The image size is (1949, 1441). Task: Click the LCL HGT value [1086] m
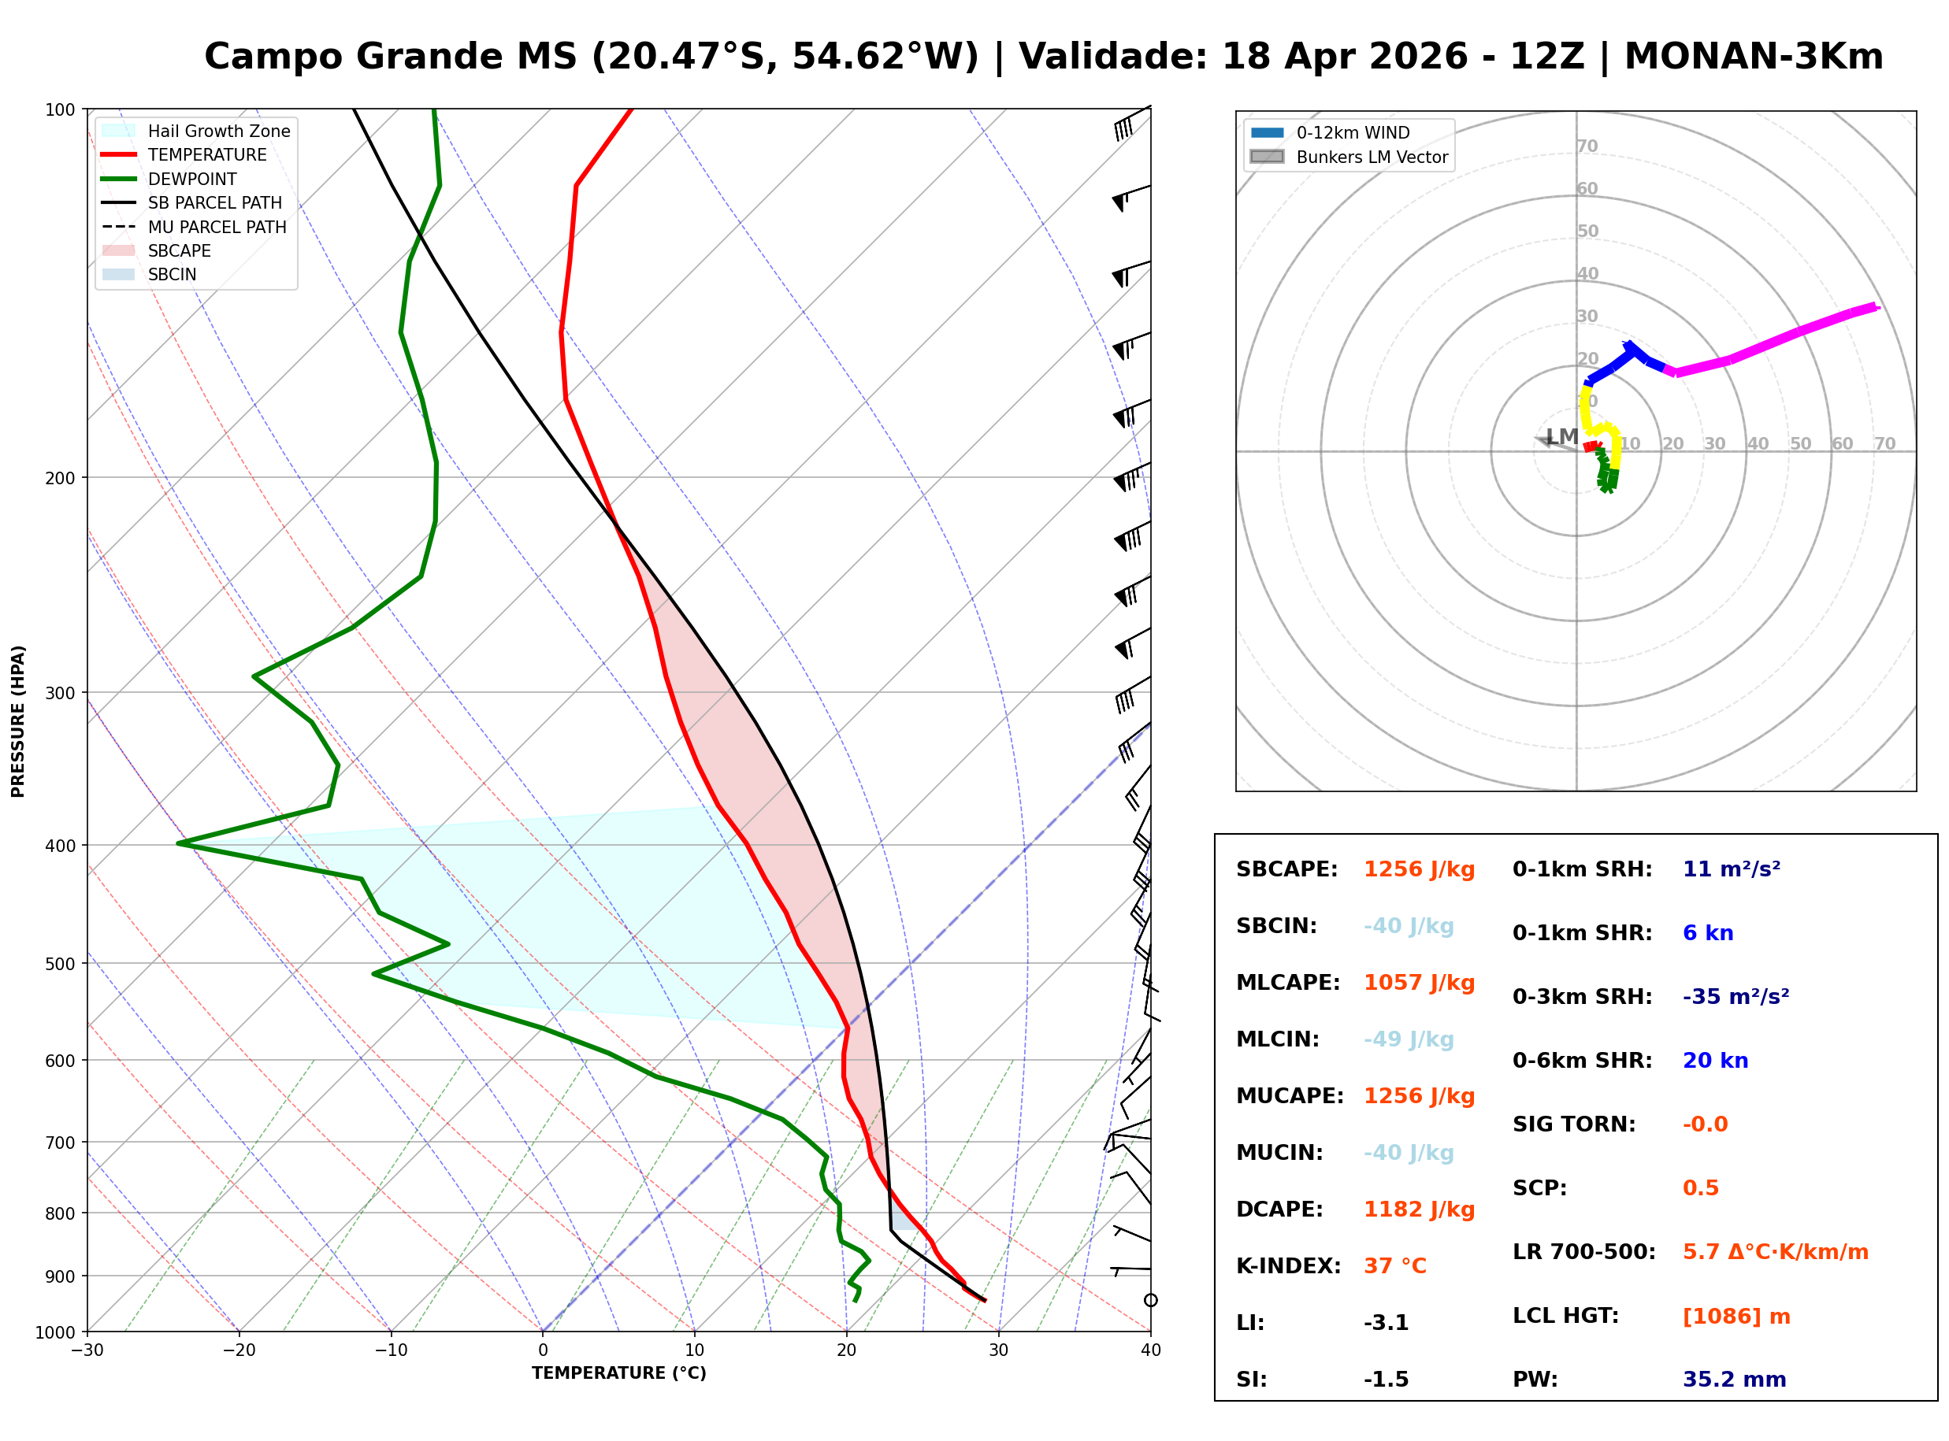[x=1737, y=1317]
